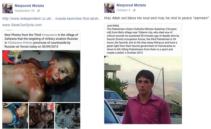The image size is (211, 129).
Task: Visit the www.SaveOurSyria.com link
Action: (22, 25)
